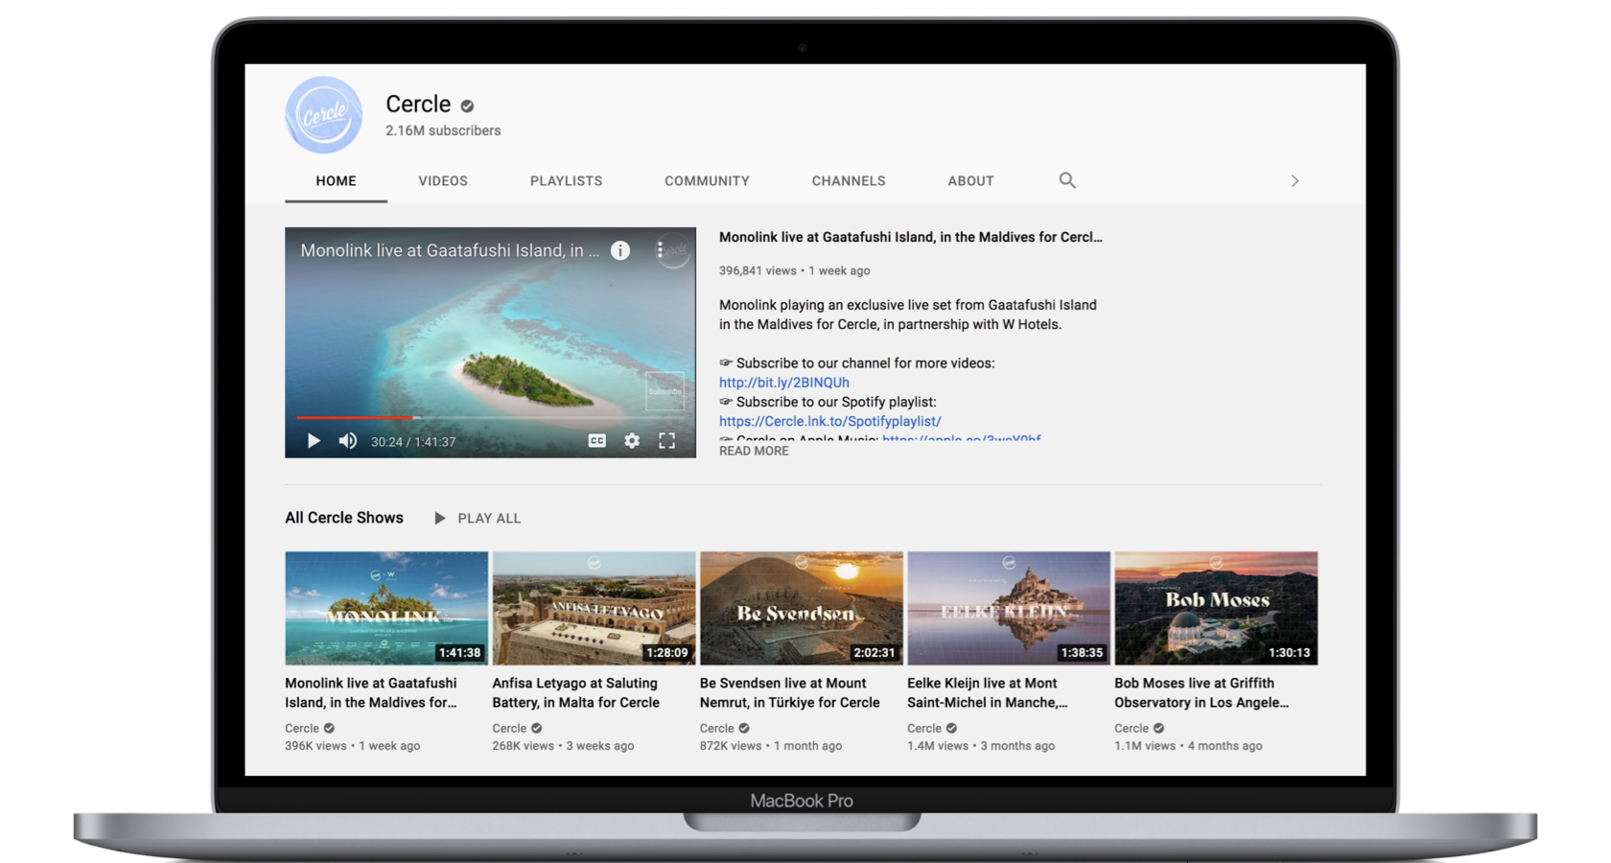
Task: Click the Cercle channel name under the Be Svendsen video
Action: click(716, 729)
